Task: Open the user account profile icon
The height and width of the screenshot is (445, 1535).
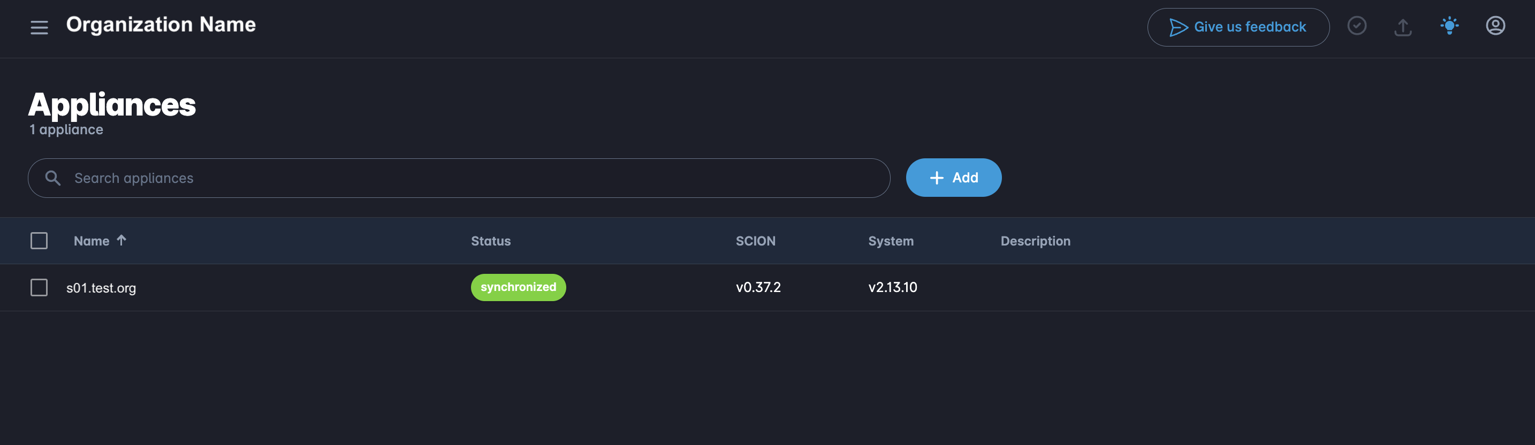Action: tap(1494, 26)
